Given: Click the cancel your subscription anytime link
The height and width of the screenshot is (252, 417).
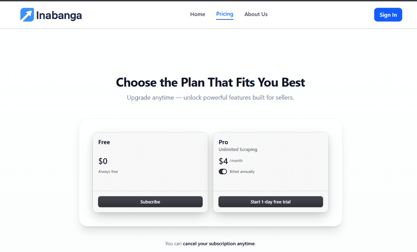Looking at the screenshot, I should pos(219,243).
